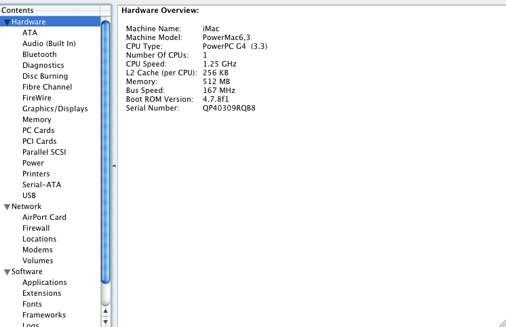506x327 pixels.
Task: Click the L2 Cache value 256 KB
Action: (215, 73)
